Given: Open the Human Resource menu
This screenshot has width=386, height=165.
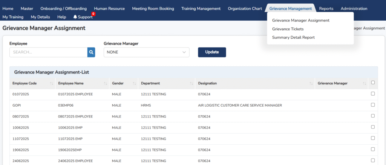Looking at the screenshot, I should tap(109, 8).
